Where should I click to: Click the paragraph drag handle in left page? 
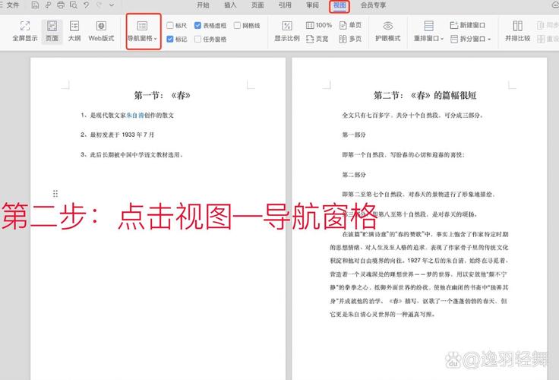[55, 193]
